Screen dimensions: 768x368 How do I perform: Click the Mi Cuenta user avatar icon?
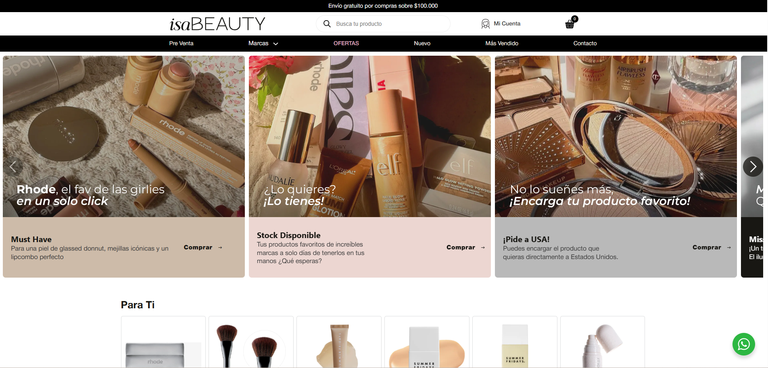point(486,24)
